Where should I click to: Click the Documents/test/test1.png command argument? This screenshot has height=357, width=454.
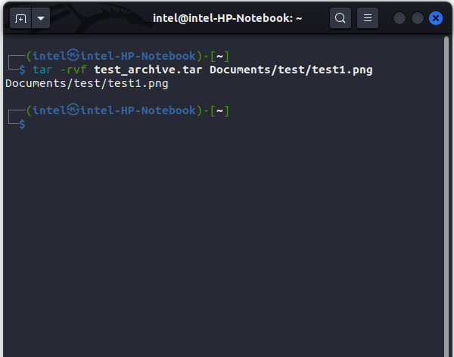291,70
